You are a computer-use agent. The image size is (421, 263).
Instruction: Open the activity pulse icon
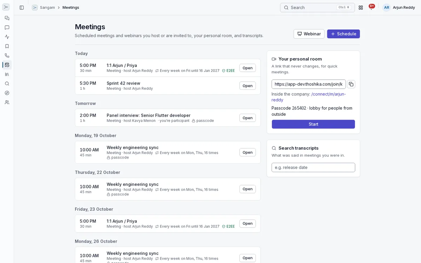tap(7, 37)
